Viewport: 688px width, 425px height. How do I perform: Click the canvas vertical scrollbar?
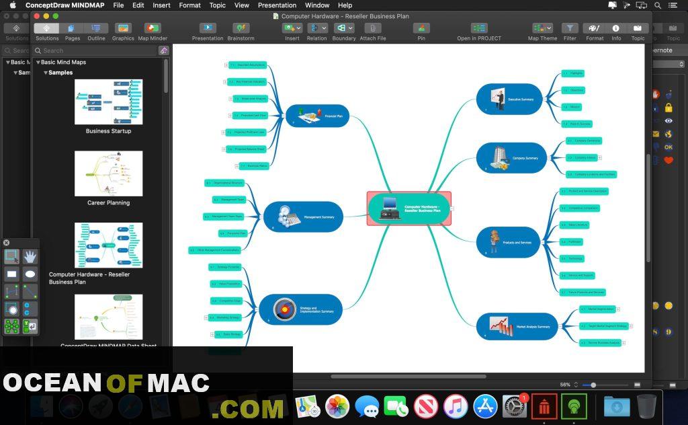(x=648, y=208)
